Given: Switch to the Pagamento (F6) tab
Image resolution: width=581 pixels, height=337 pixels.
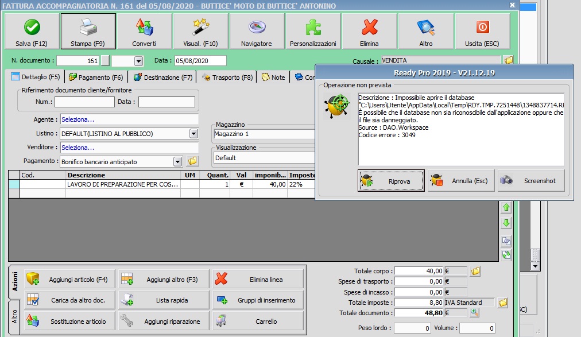Looking at the screenshot, I should pos(96,77).
